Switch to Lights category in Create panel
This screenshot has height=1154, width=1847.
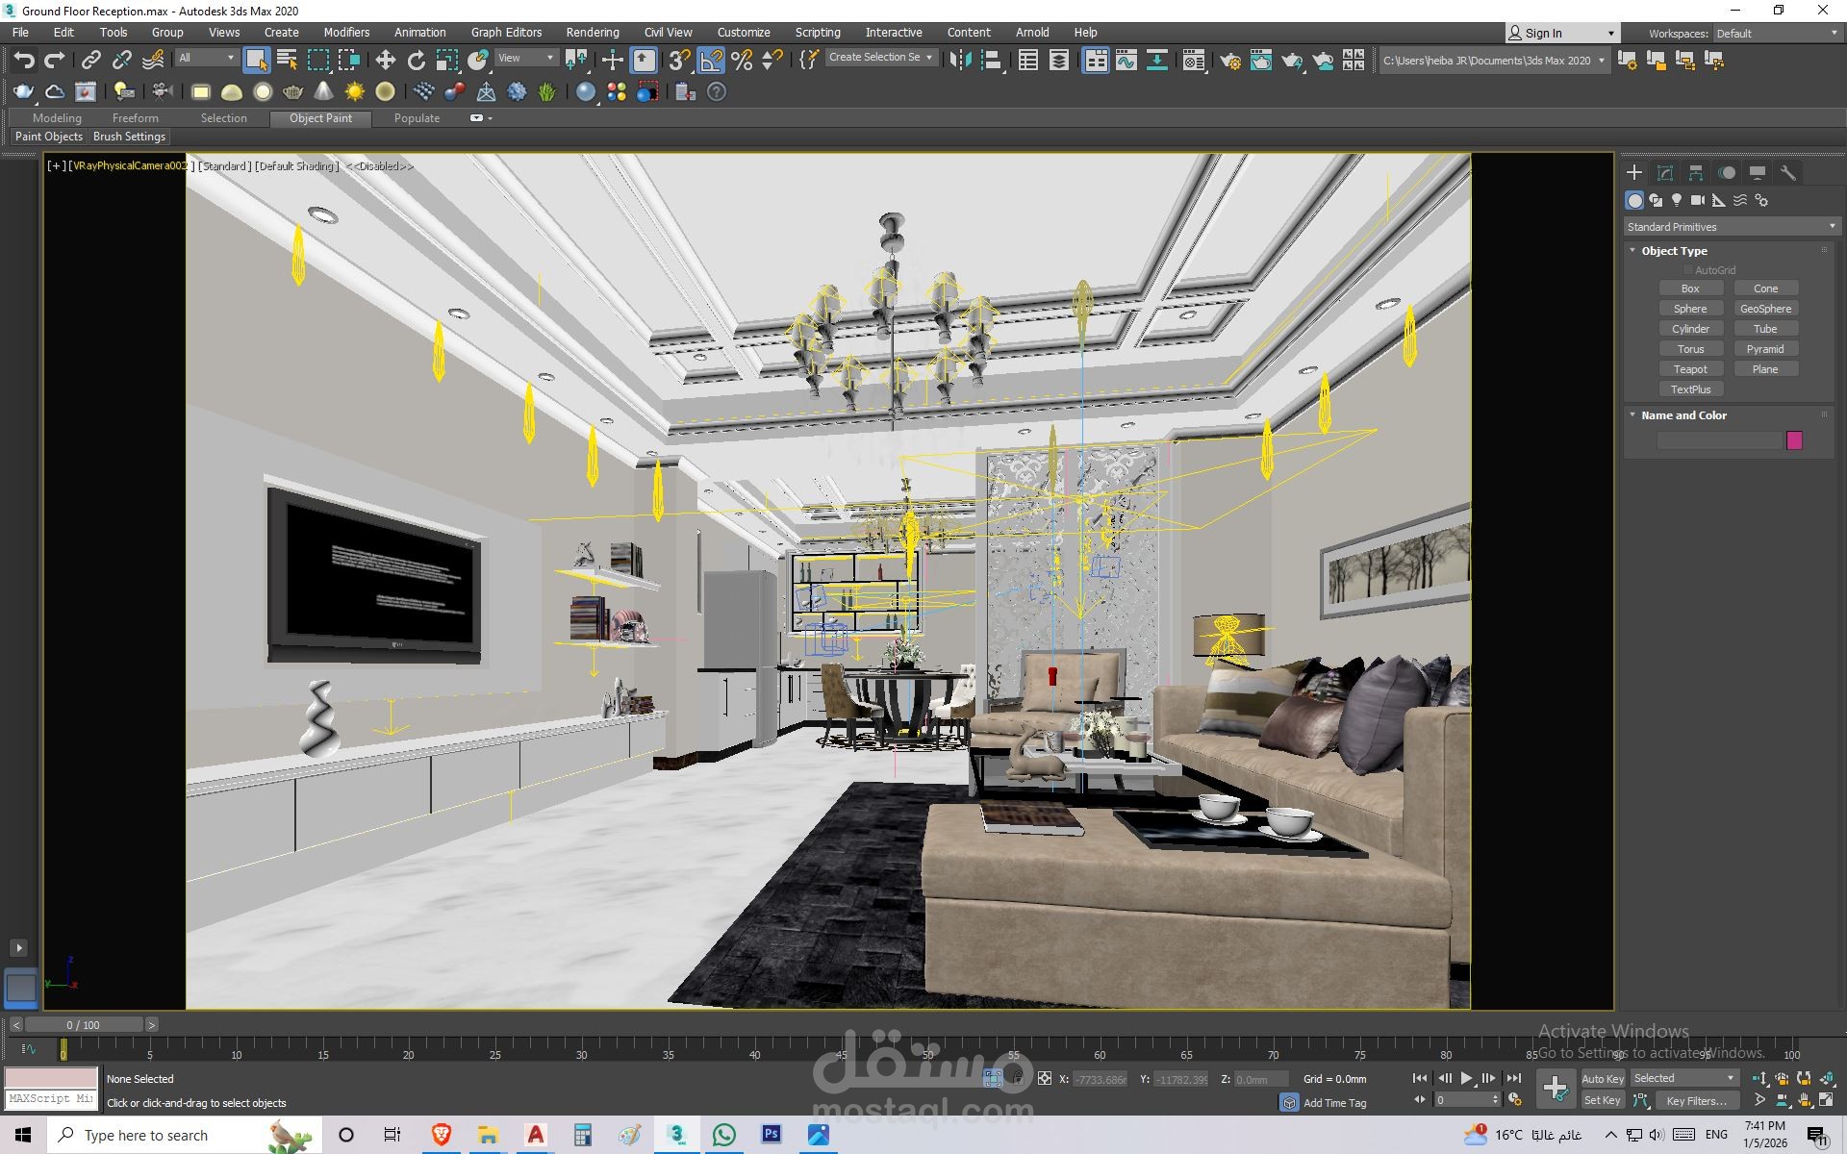coord(1677,200)
